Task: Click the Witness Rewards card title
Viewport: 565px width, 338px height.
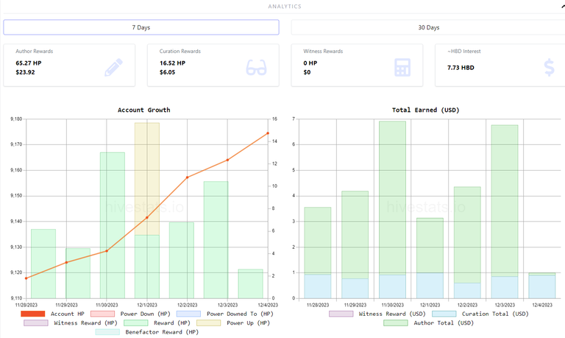Action: pos(323,52)
